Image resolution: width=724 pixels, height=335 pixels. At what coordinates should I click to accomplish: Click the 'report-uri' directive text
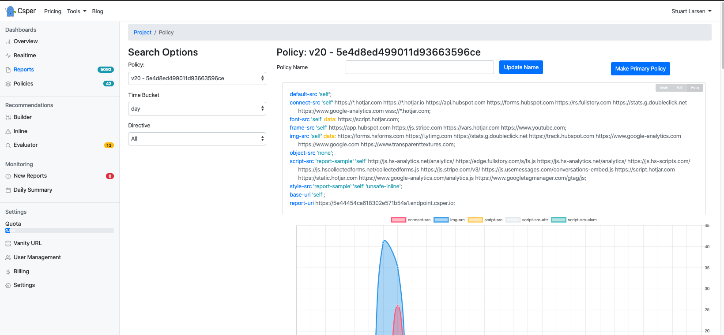tap(302, 203)
